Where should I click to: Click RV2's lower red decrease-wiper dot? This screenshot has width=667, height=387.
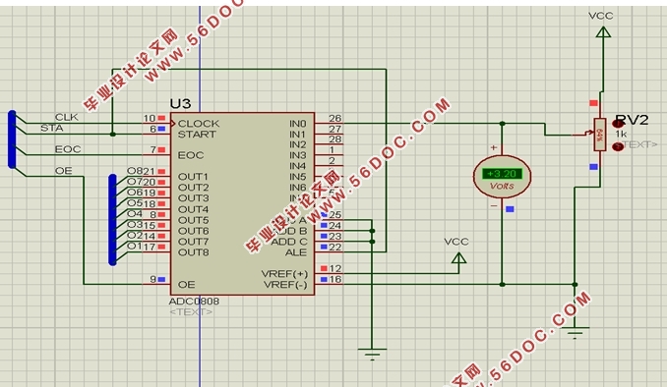[618, 146]
